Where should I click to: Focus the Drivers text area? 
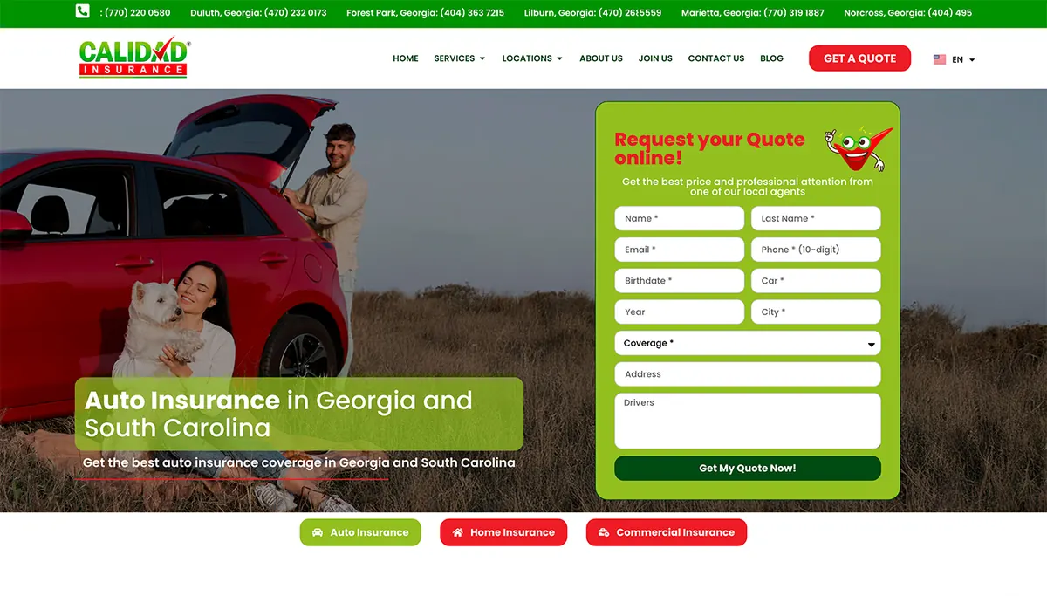tap(748, 421)
